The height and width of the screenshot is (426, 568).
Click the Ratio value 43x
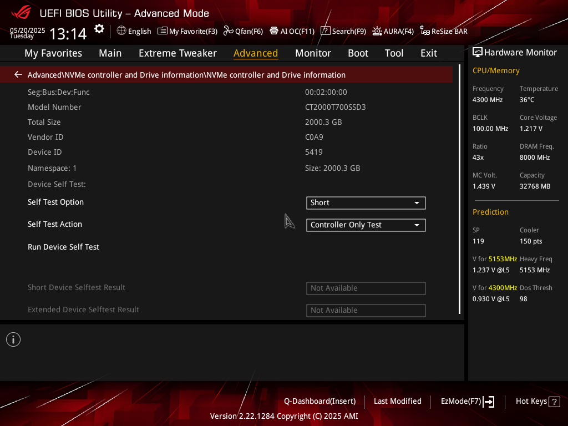click(478, 158)
